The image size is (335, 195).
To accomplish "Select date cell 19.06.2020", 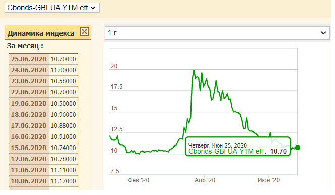I will [x=29, y=104].
